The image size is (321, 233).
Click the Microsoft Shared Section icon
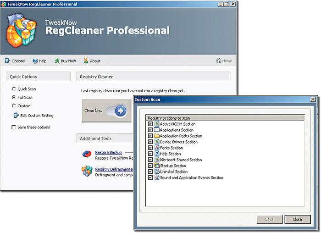pyautogui.click(x=157, y=160)
